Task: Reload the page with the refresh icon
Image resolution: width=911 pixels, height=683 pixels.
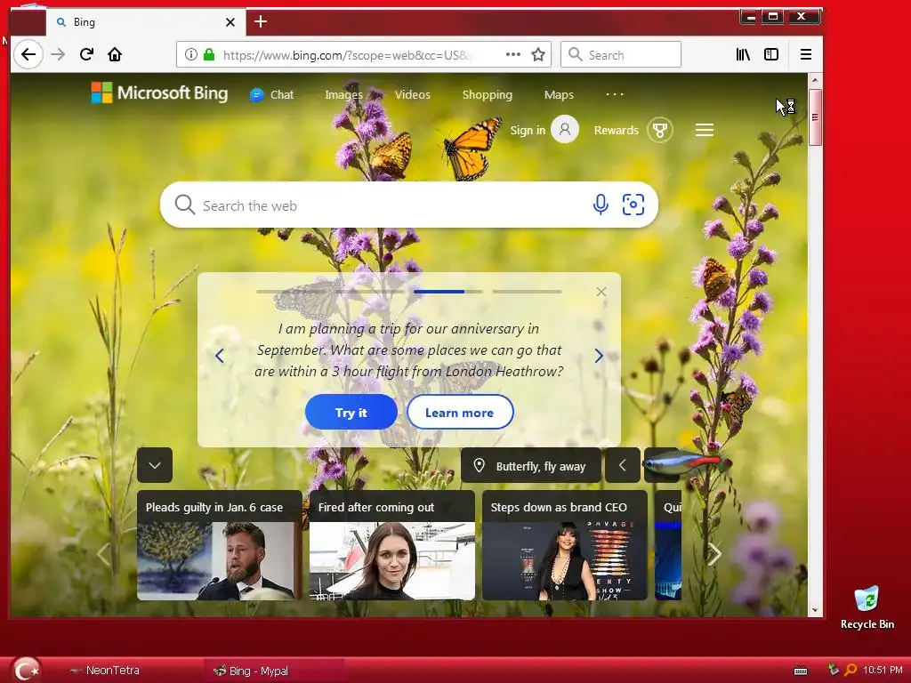Action: 86,54
